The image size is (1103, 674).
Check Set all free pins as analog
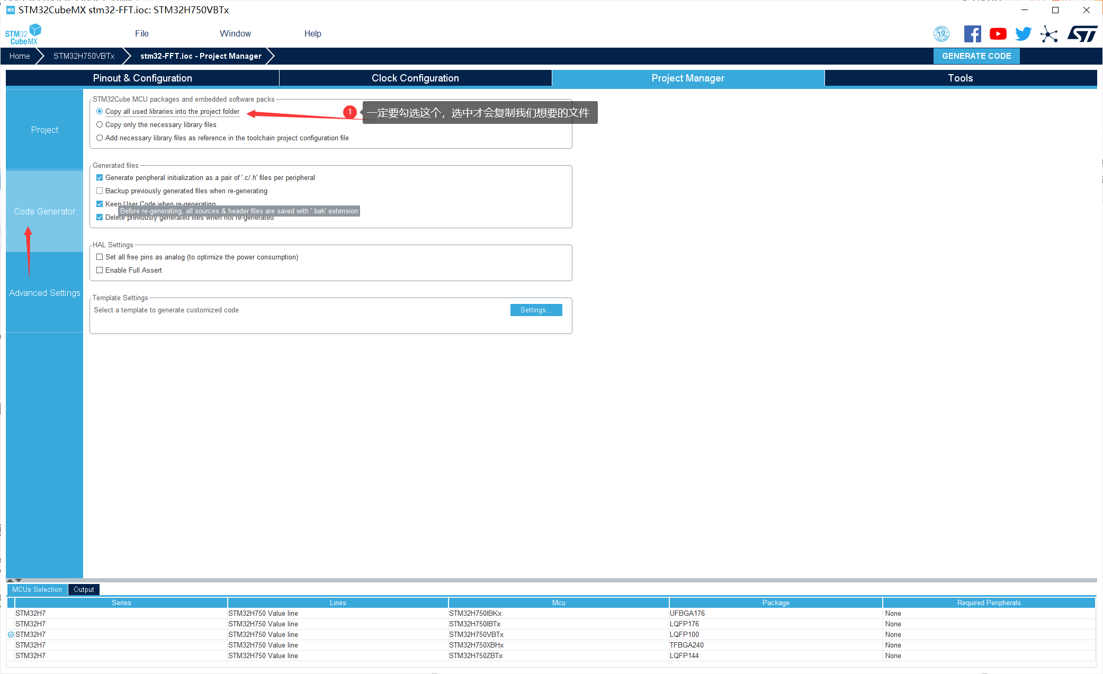100,257
